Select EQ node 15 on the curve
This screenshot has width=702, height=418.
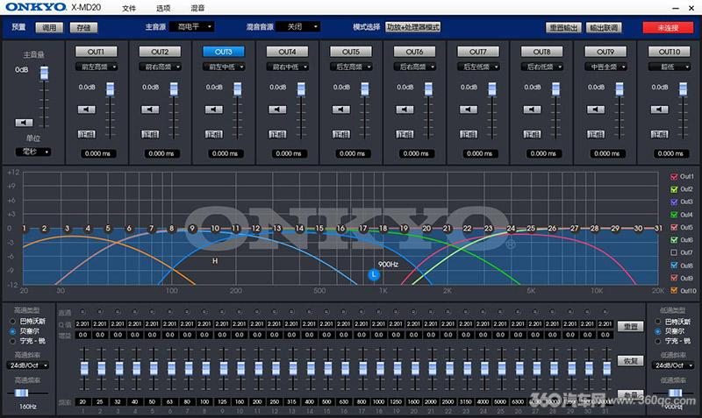pos(319,229)
